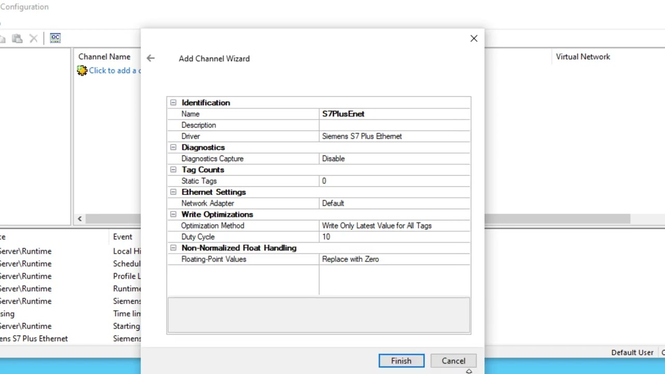Select the Duty Cycle property label
The height and width of the screenshot is (374, 665).
(x=198, y=237)
